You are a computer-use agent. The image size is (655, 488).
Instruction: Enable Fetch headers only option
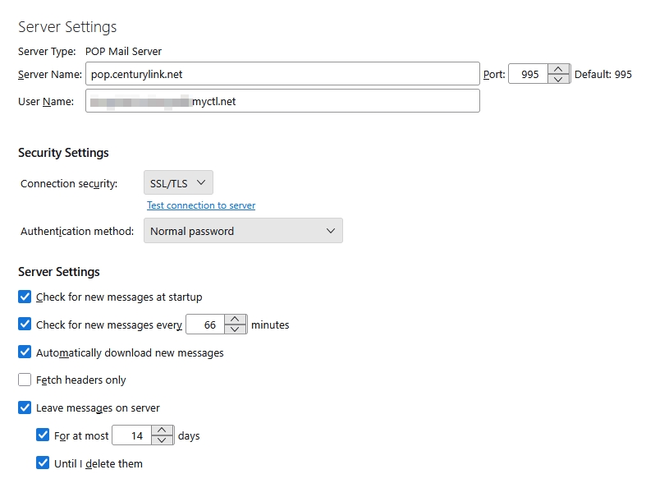pyautogui.click(x=25, y=380)
